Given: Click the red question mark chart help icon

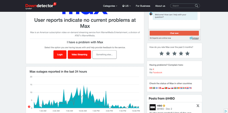Looking at the screenshot, I should tap(29, 107).
